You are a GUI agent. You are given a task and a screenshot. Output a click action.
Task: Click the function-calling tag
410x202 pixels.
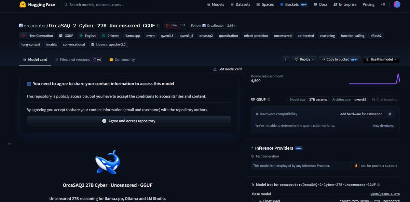pos(353,36)
